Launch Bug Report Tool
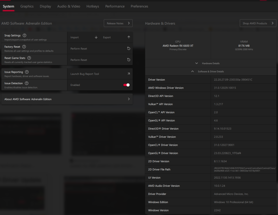Viewport: 278px width, 215px height. point(100,74)
